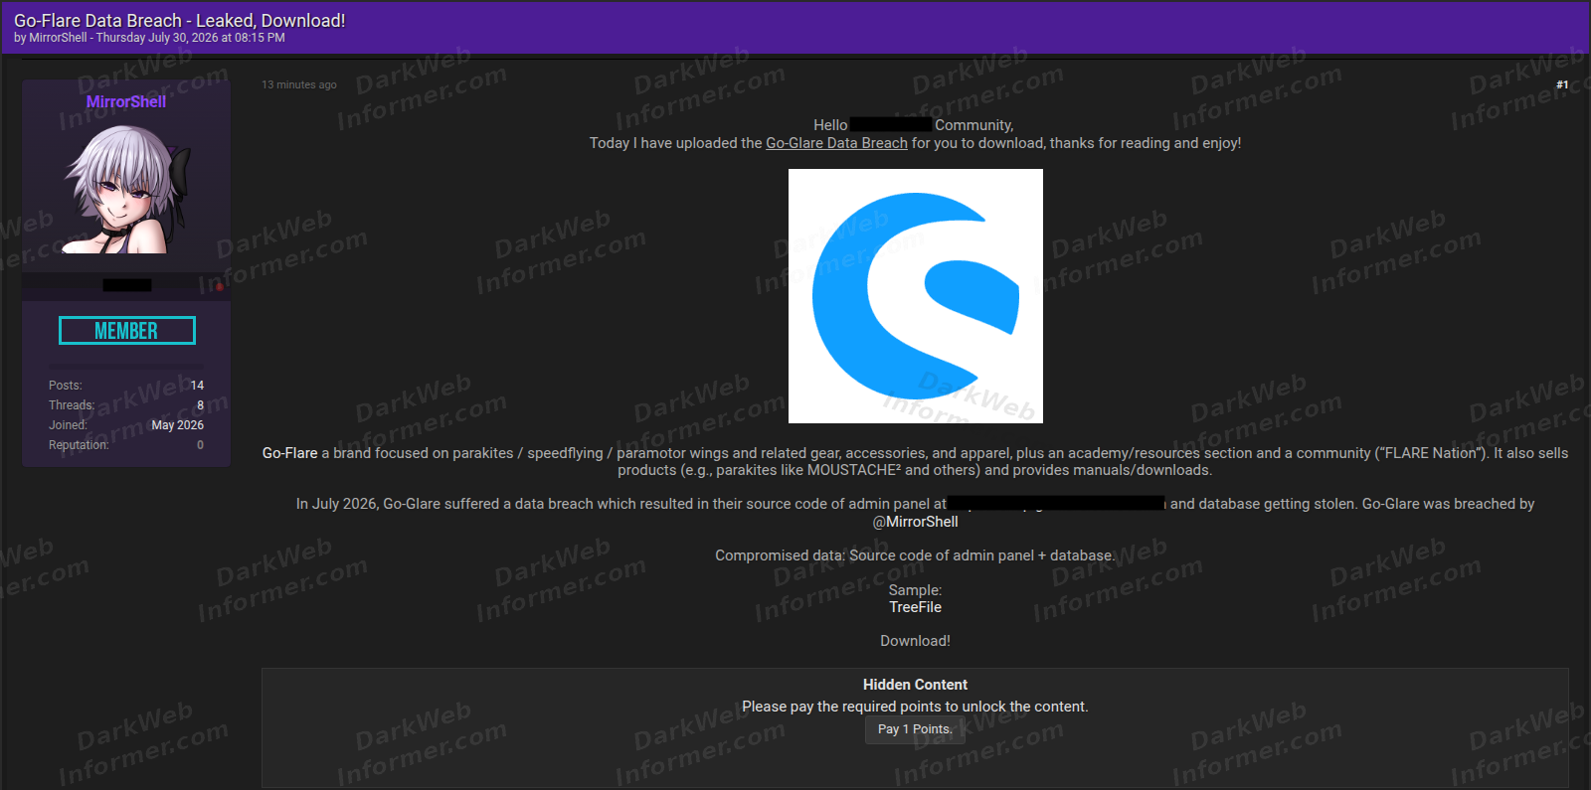The width and height of the screenshot is (1591, 790).
Task: Click the Posts count 14
Action: click(x=197, y=386)
